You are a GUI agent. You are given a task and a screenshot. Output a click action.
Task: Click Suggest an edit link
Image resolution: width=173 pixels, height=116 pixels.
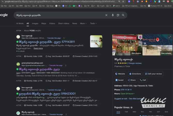(121, 99)
